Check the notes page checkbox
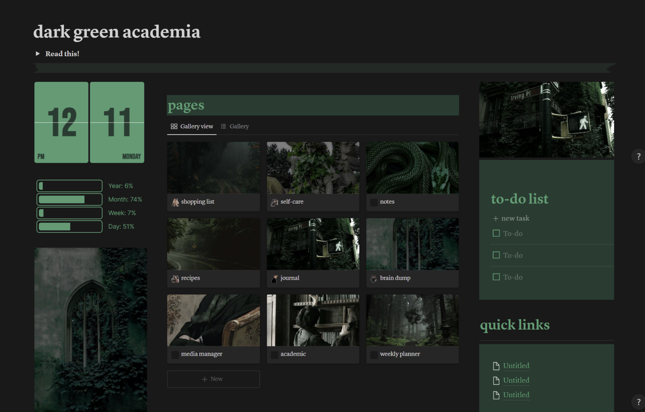The image size is (645, 412). (374, 202)
